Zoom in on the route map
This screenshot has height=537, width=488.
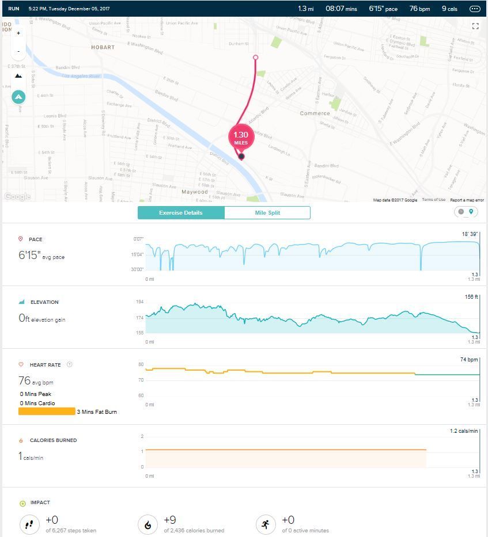(18, 33)
